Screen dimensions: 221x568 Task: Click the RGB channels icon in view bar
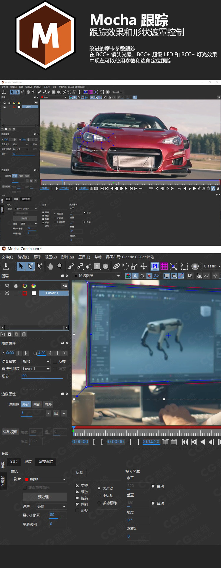(128, 276)
